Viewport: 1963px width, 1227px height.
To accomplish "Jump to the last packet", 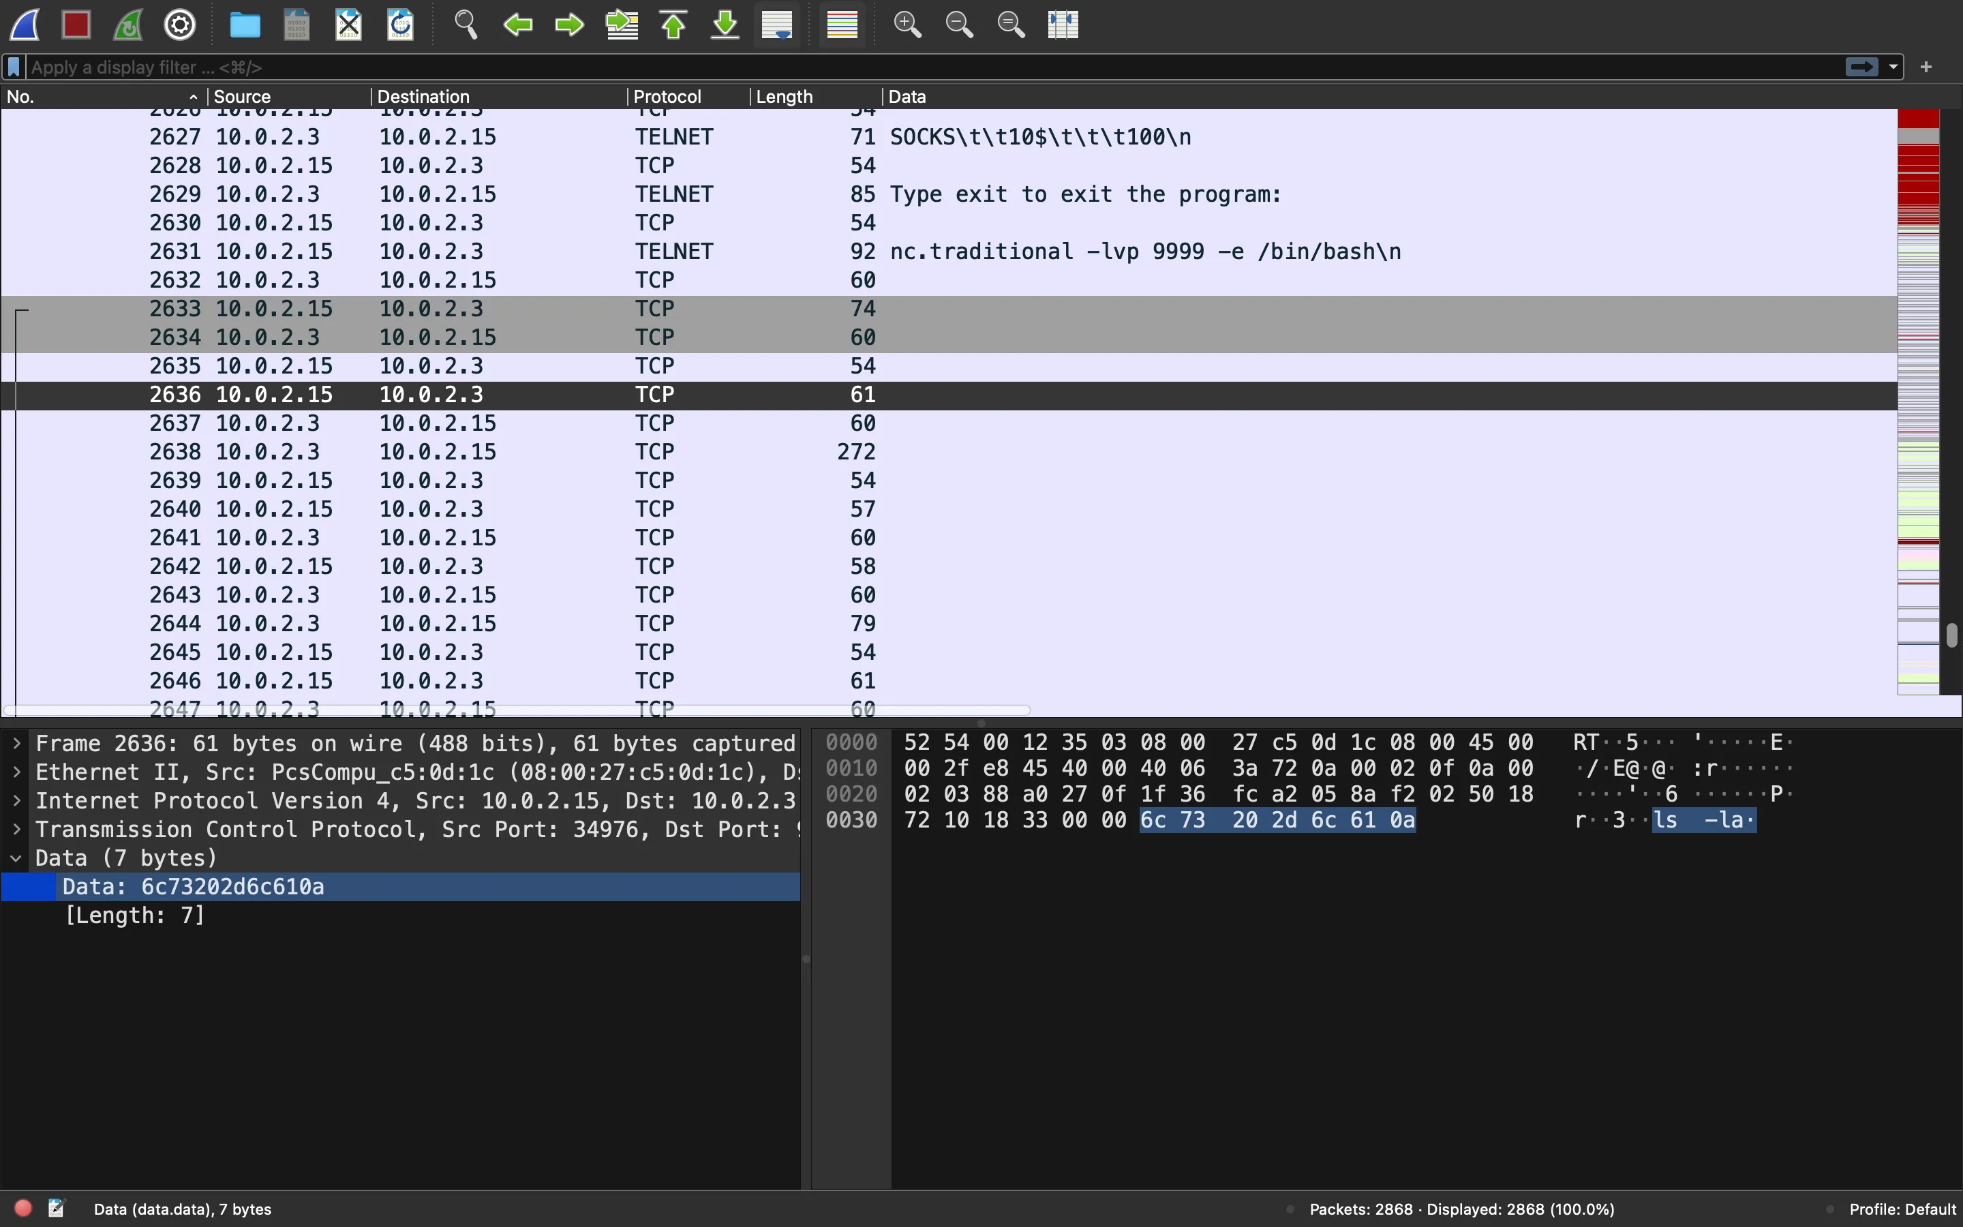I will [x=725, y=25].
